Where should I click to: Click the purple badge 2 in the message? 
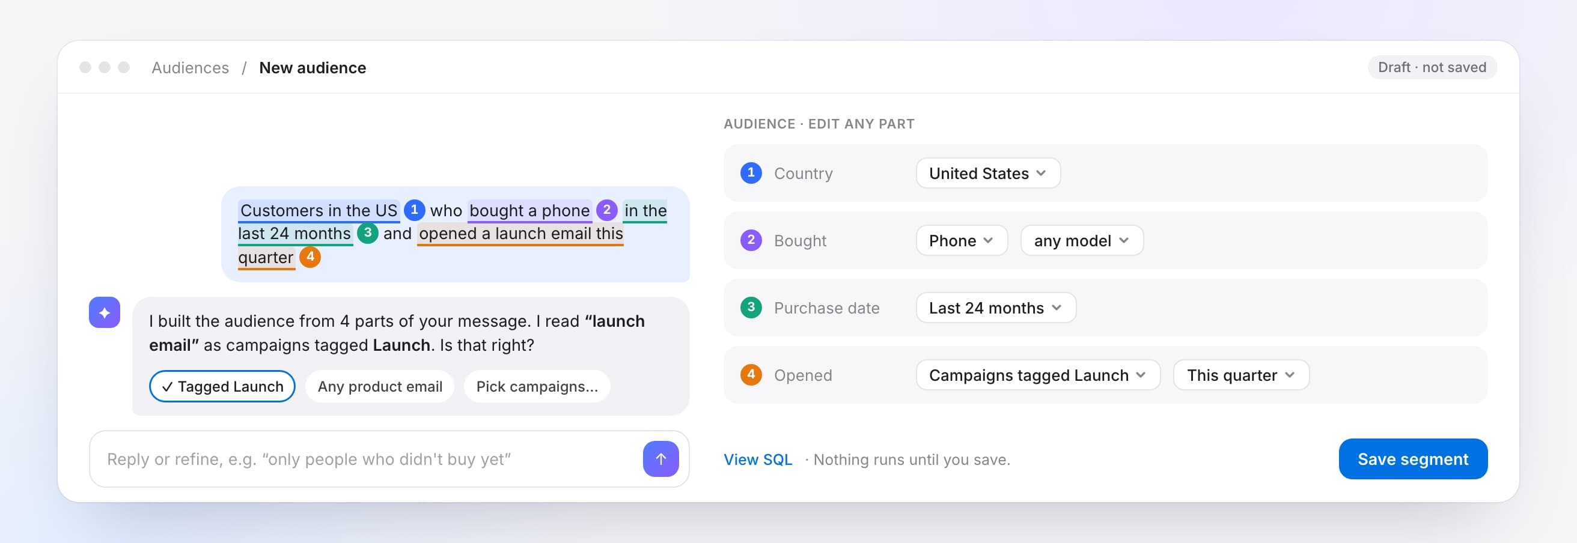pos(606,210)
